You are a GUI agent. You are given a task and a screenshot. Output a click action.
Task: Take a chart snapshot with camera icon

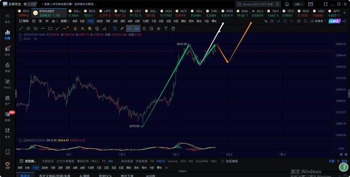pos(272,21)
